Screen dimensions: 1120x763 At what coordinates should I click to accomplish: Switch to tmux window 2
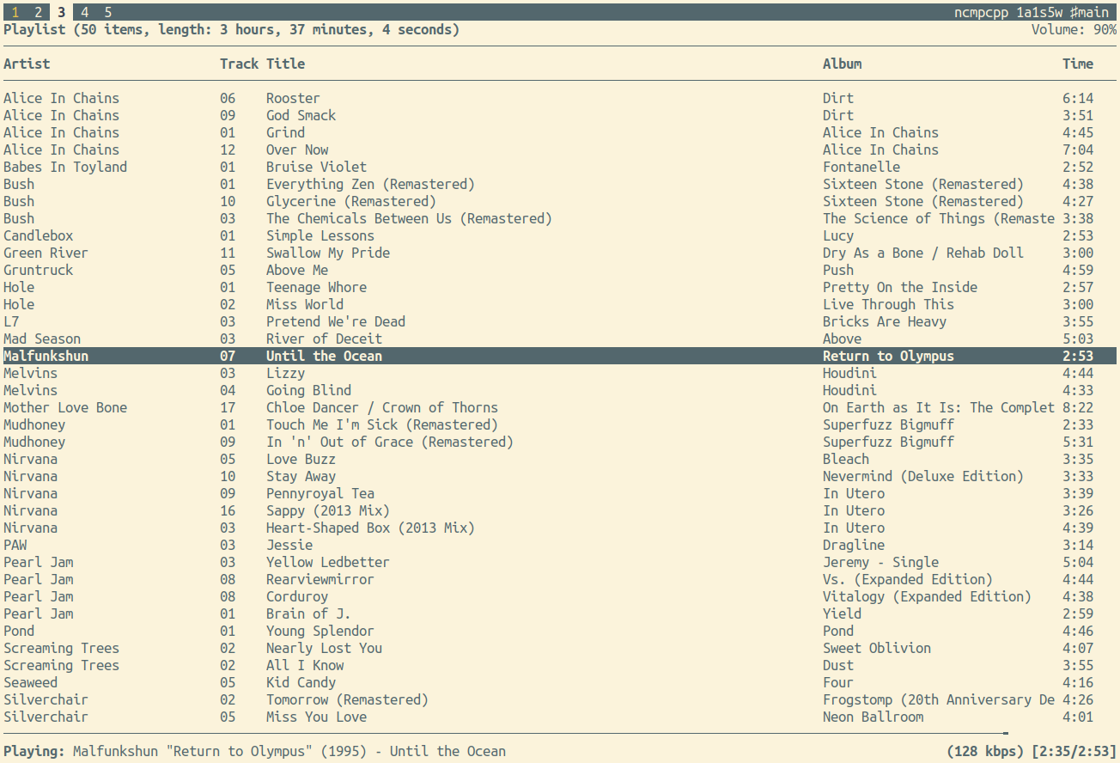point(39,12)
